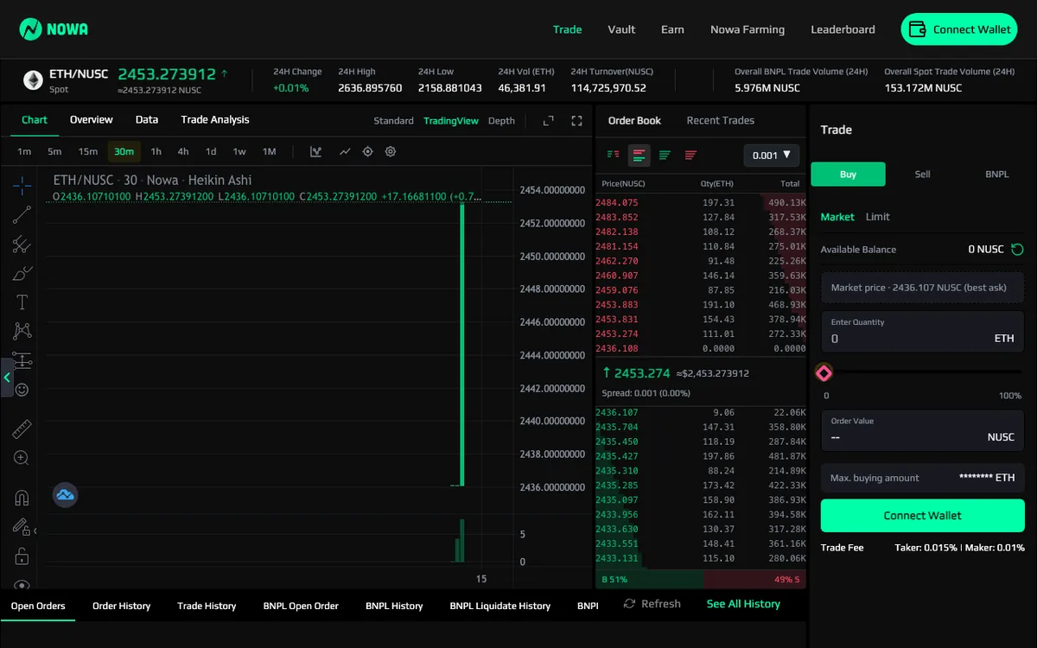Set 1m chart interval

[24, 152]
